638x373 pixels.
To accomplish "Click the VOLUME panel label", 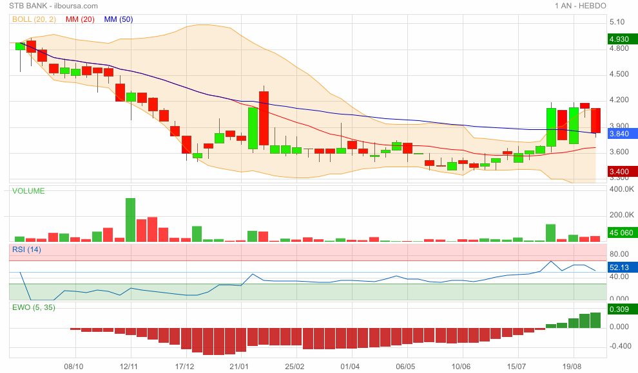I will [28, 191].
